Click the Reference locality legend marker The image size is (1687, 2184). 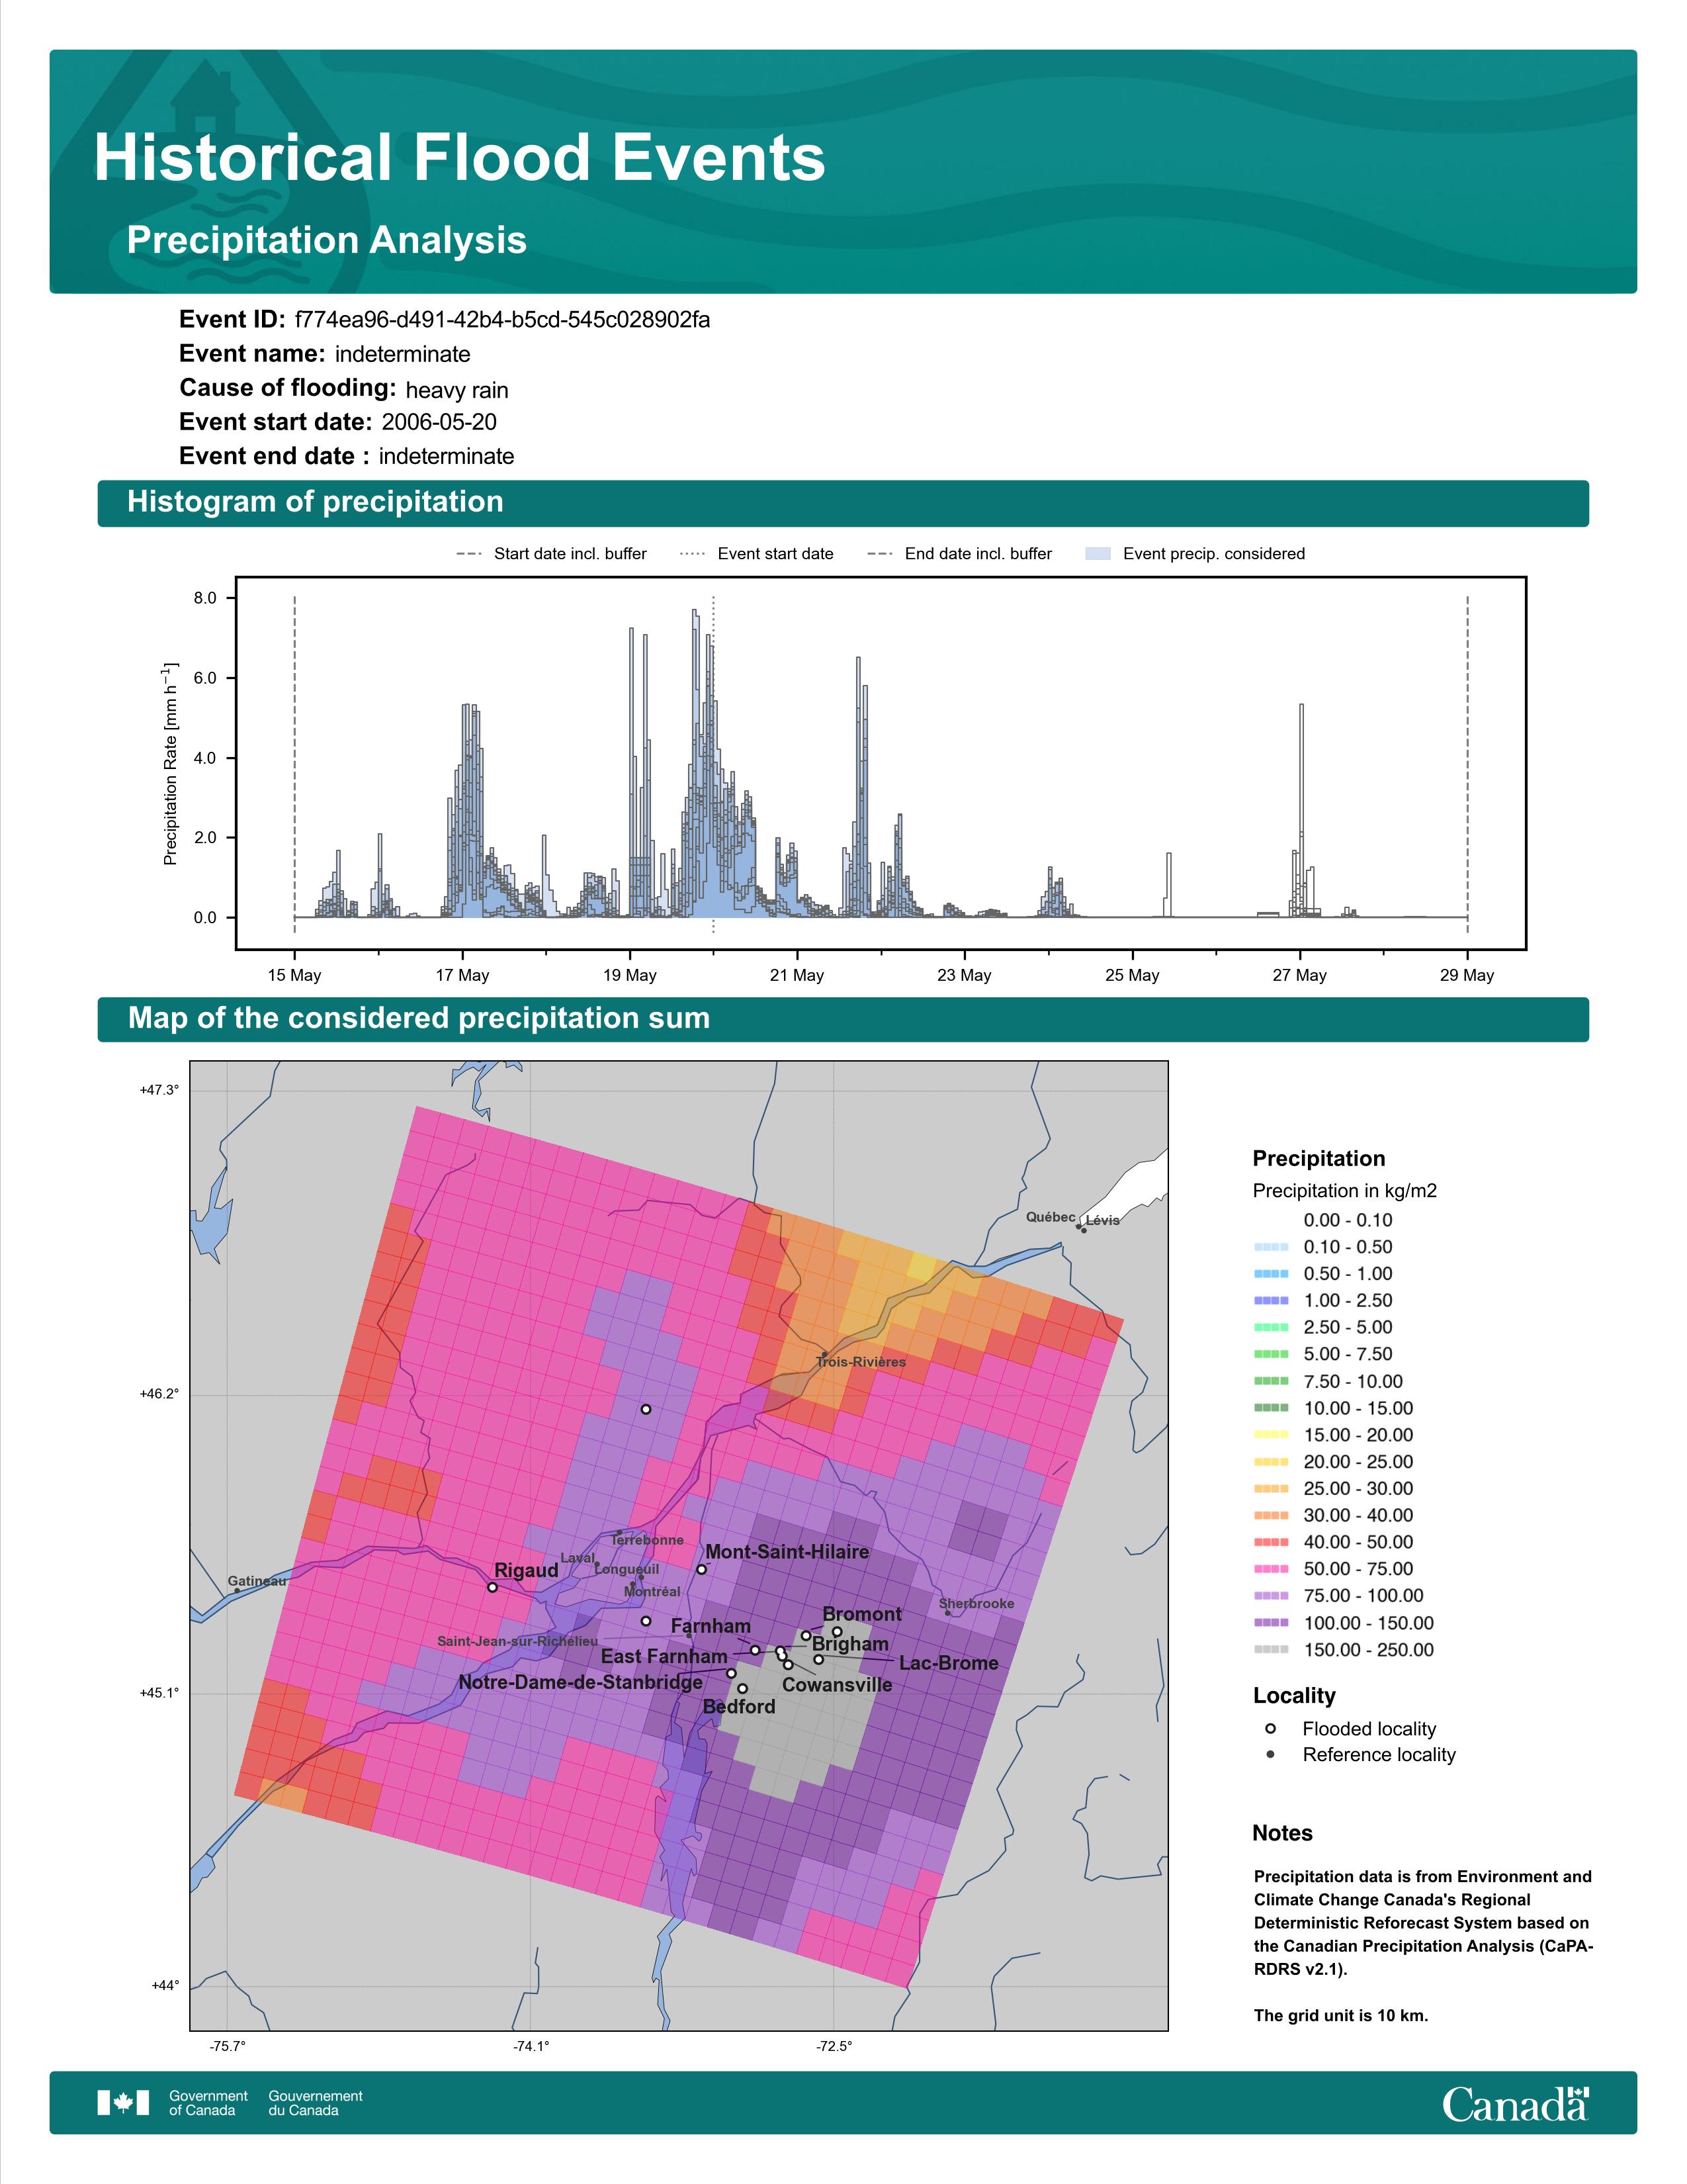coord(1270,1755)
